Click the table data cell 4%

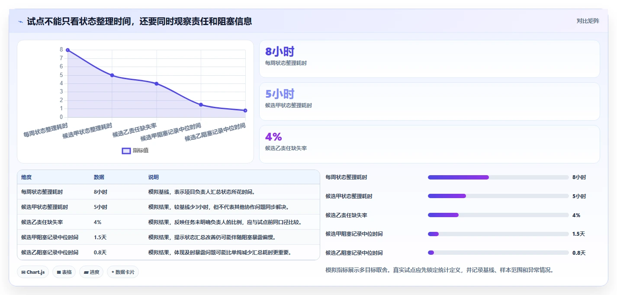(97, 222)
